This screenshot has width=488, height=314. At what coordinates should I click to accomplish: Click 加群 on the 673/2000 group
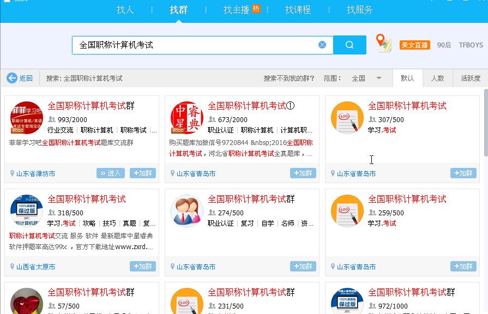point(303,173)
